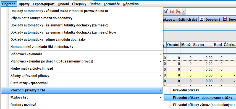The image size is (236, 109).
Task: Click the Sazba column header
Action: pyautogui.click(x=203, y=45)
